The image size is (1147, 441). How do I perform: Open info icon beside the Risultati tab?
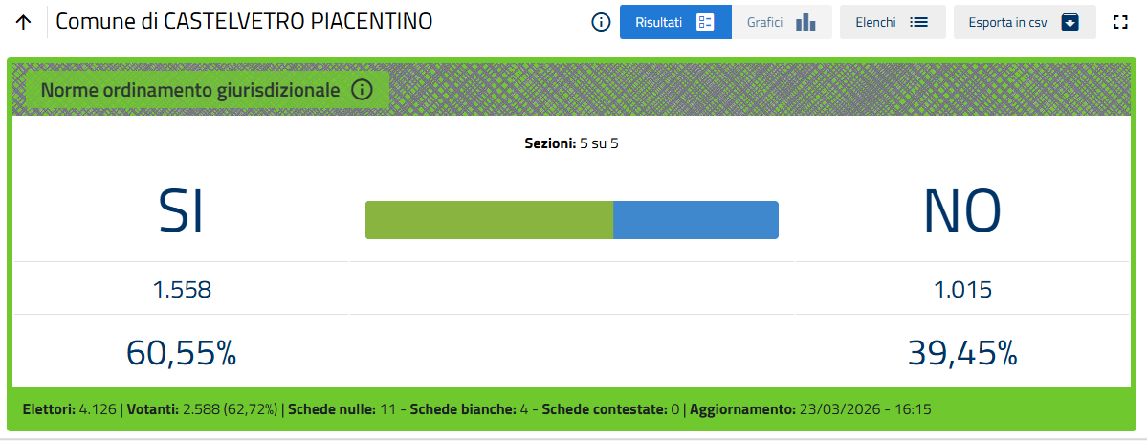click(601, 22)
